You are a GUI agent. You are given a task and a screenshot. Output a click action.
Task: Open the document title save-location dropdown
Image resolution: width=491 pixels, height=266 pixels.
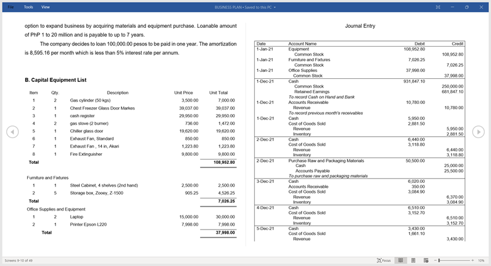click(274, 7)
